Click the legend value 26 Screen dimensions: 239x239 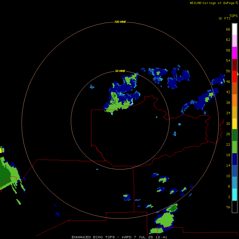click(x=228, y=134)
